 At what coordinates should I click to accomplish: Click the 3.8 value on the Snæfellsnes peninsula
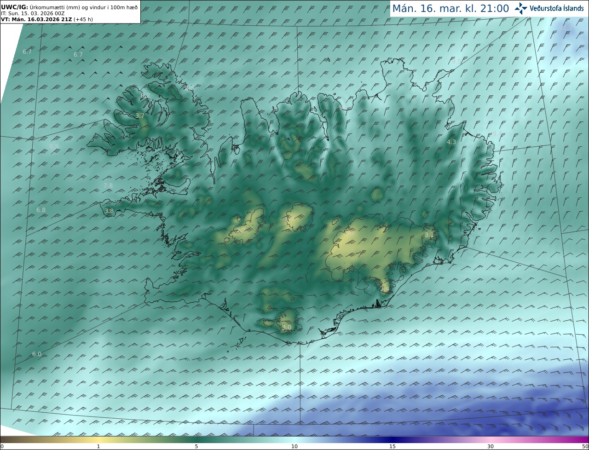point(109,211)
